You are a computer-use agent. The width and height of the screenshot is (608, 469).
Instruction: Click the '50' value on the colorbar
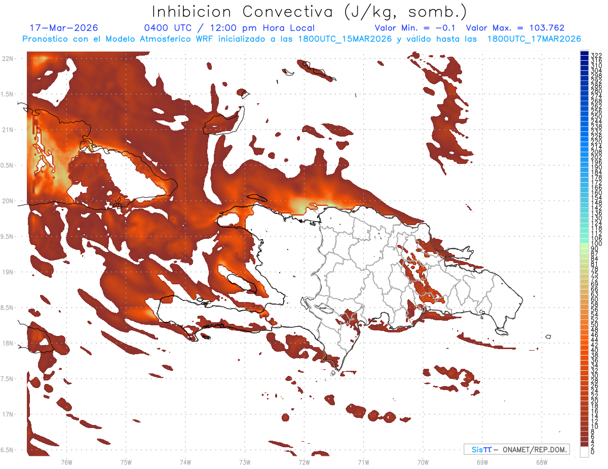[x=594, y=325]
